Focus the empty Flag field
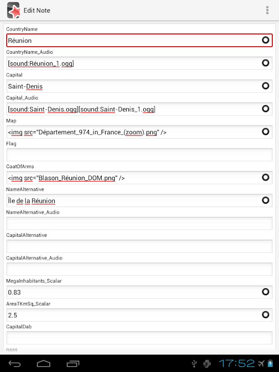Screen dimensions: 279x372 point(139,155)
